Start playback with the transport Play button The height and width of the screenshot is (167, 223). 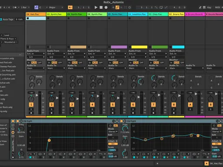pos(96,7)
